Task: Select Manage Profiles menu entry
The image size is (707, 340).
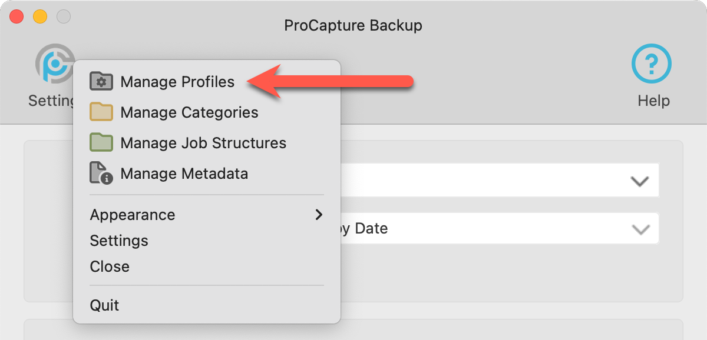Action: point(177,82)
